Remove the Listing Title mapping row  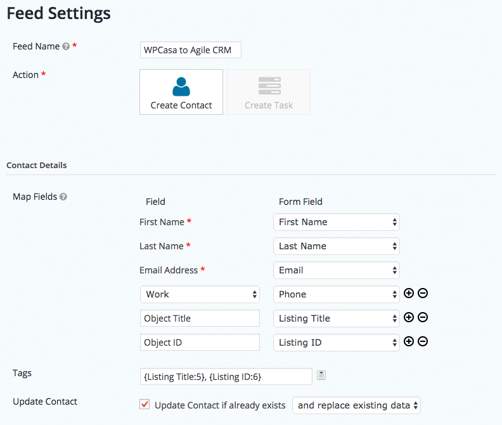tap(423, 317)
